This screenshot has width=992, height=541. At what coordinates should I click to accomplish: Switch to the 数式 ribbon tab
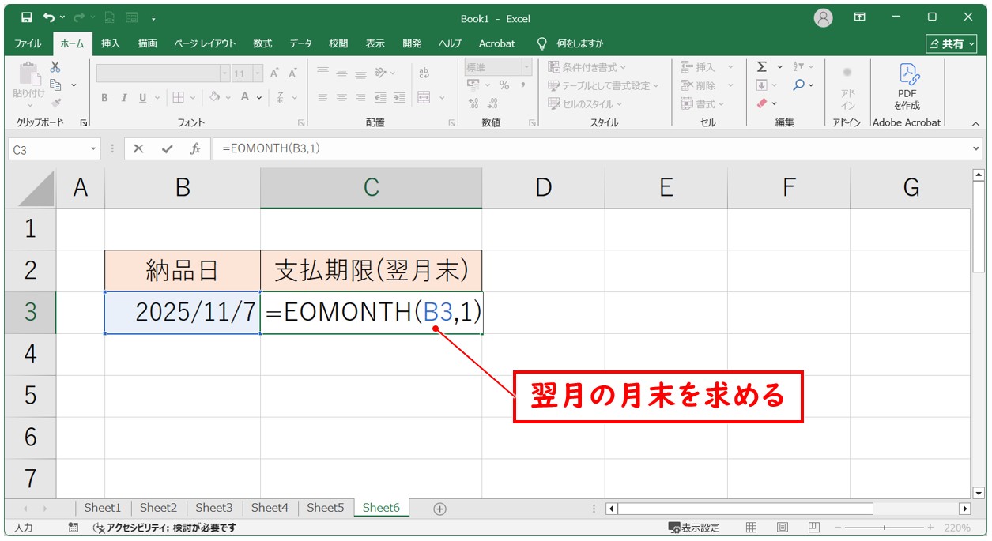point(262,43)
